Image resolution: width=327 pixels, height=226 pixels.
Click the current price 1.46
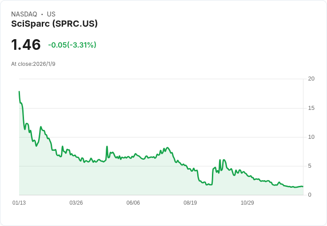(26, 45)
